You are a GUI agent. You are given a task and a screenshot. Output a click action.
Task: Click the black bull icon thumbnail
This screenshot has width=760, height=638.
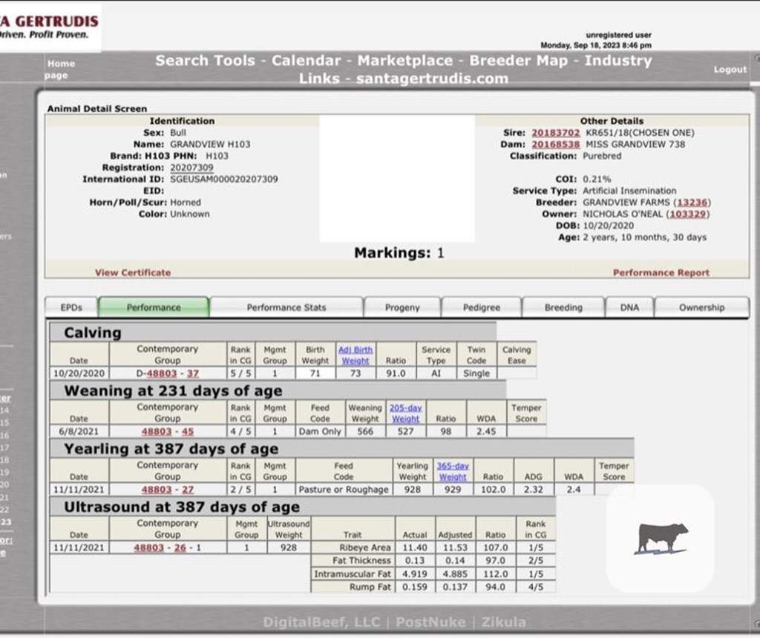[x=661, y=538]
